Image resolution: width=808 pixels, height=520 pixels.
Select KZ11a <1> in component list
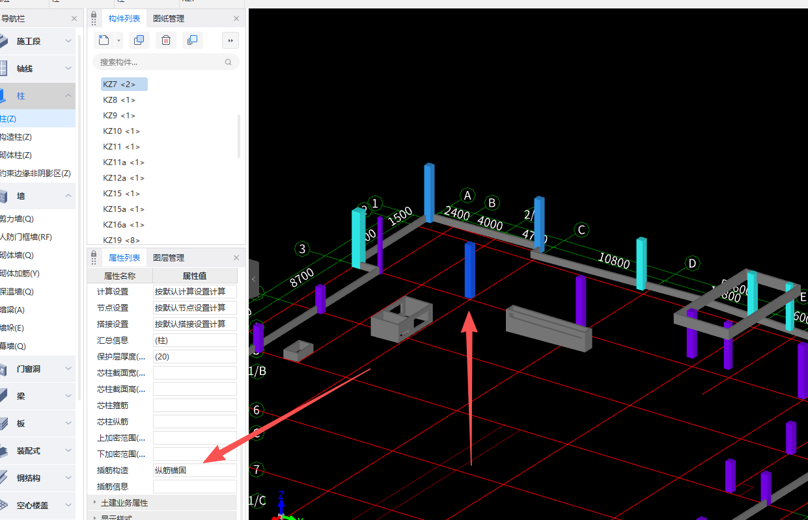pos(124,162)
